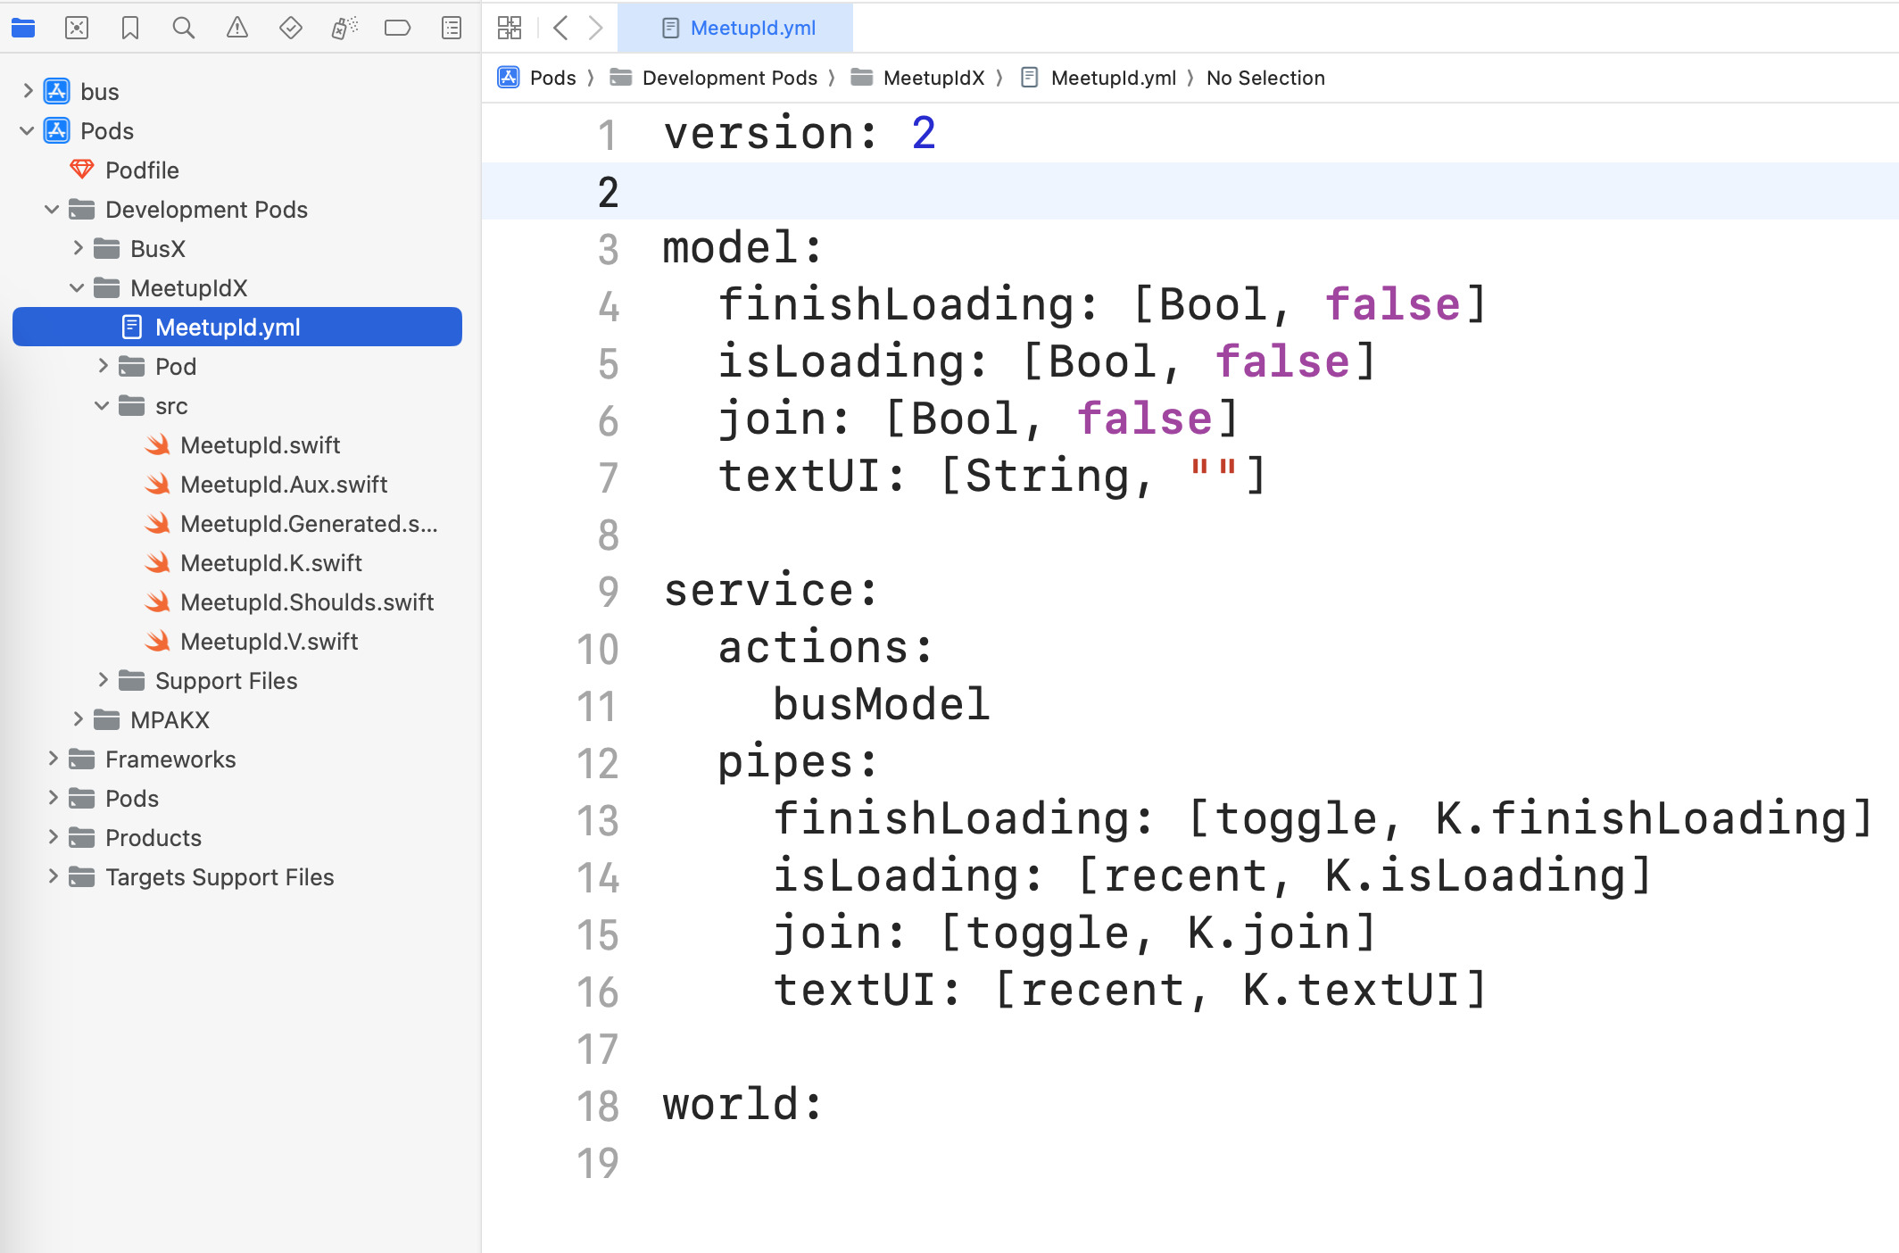Image resolution: width=1899 pixels, height=1253 pixels.
Task: Click the navigate back arrow icon
Action: coord(560,28)
